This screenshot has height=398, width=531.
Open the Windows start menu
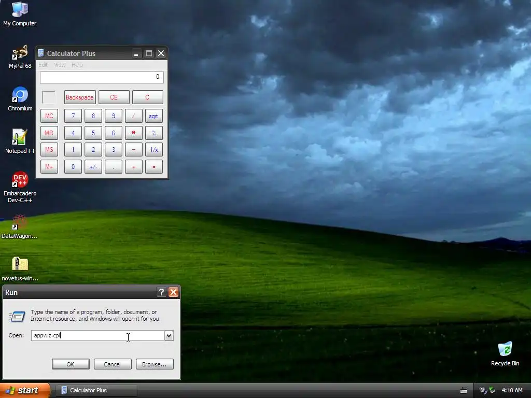(x=25, y=390)
